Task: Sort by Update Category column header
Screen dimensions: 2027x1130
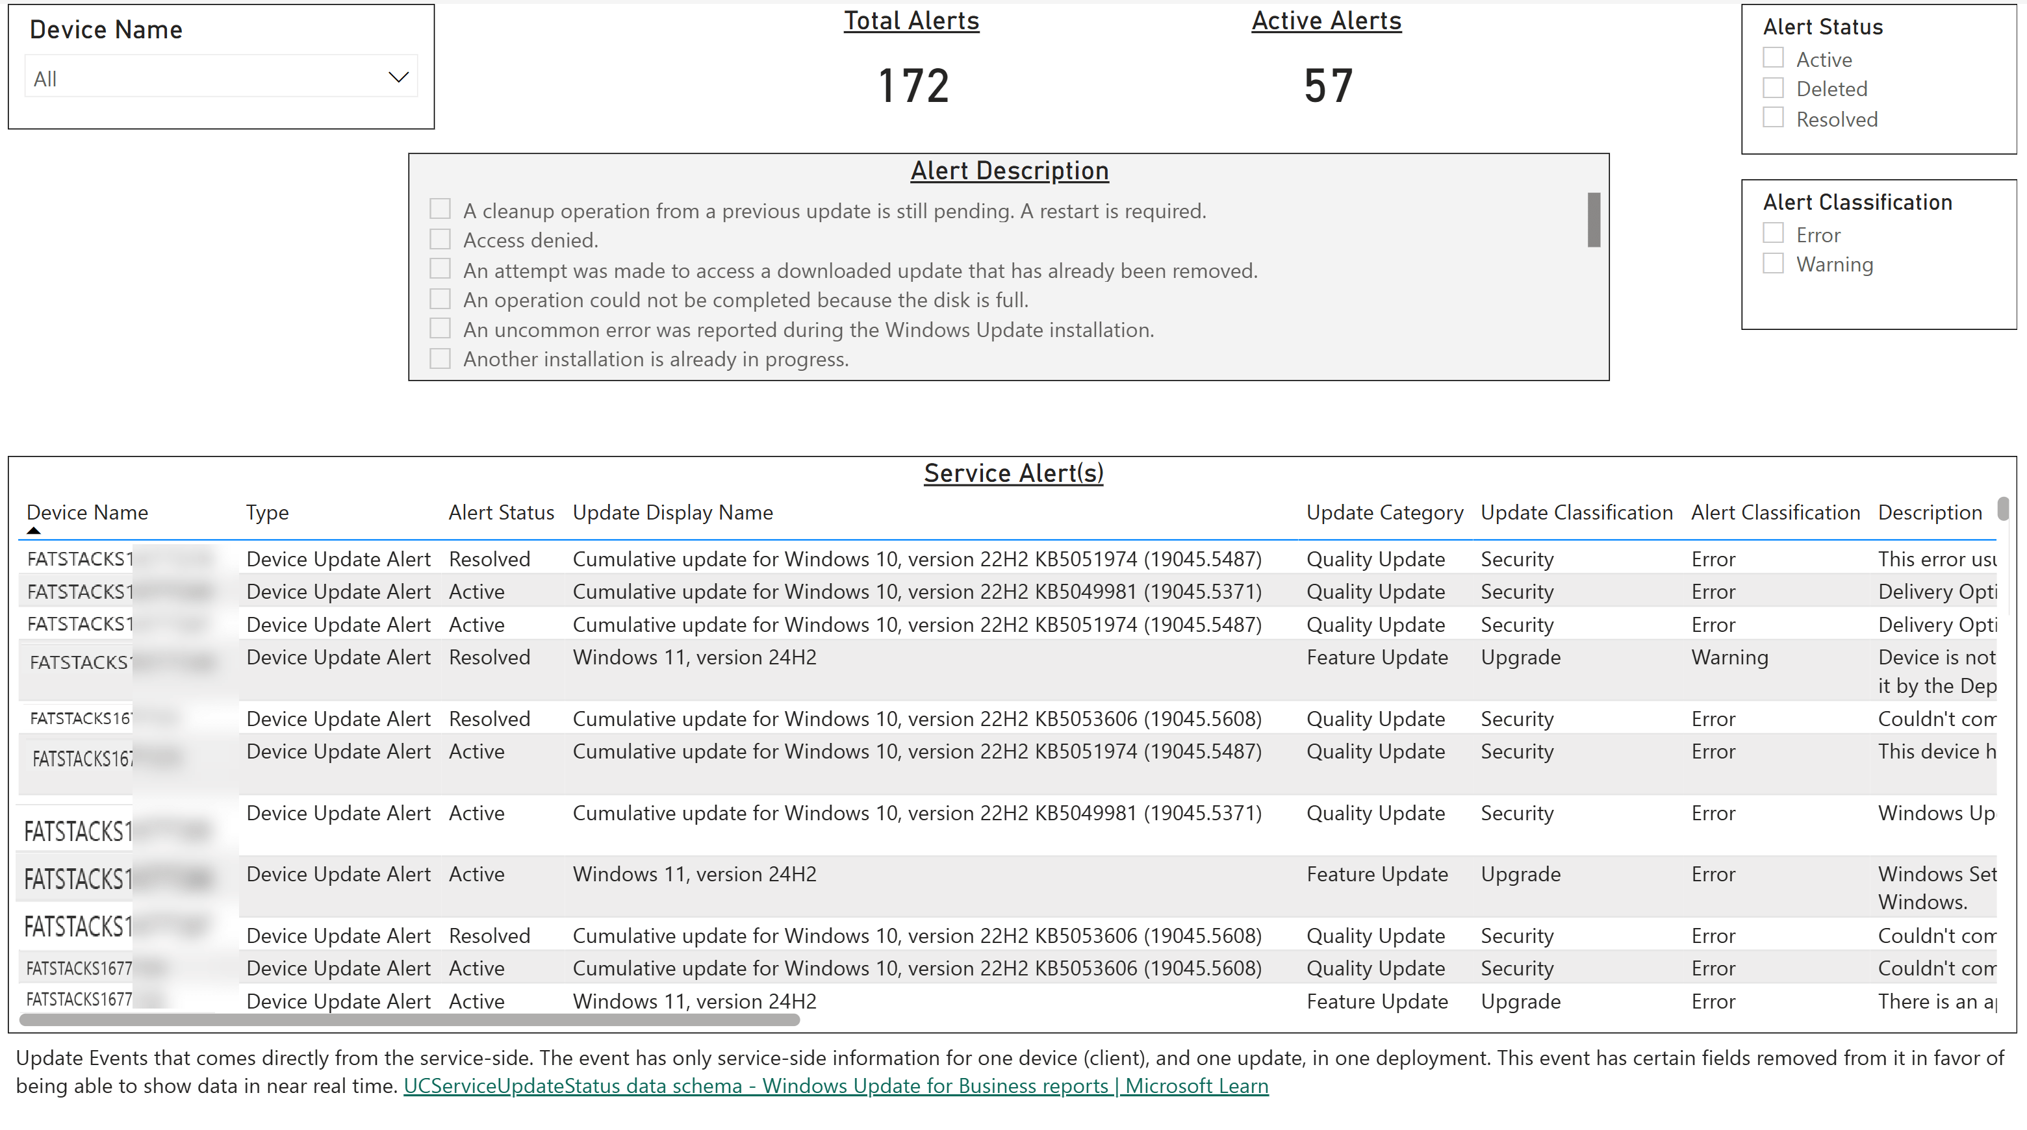Action: [1385, 512]
